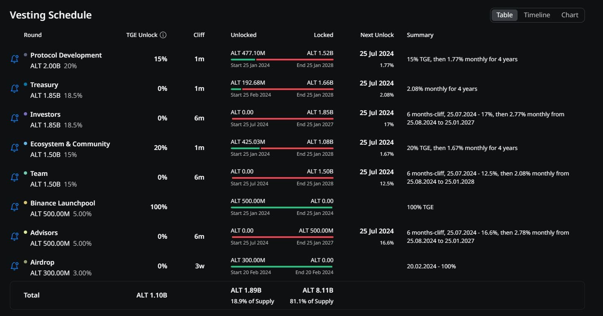Enable bell alert for Advisors row
This screenshot has height=316, width=603.
pyautogui.click(x=14, y=236)
